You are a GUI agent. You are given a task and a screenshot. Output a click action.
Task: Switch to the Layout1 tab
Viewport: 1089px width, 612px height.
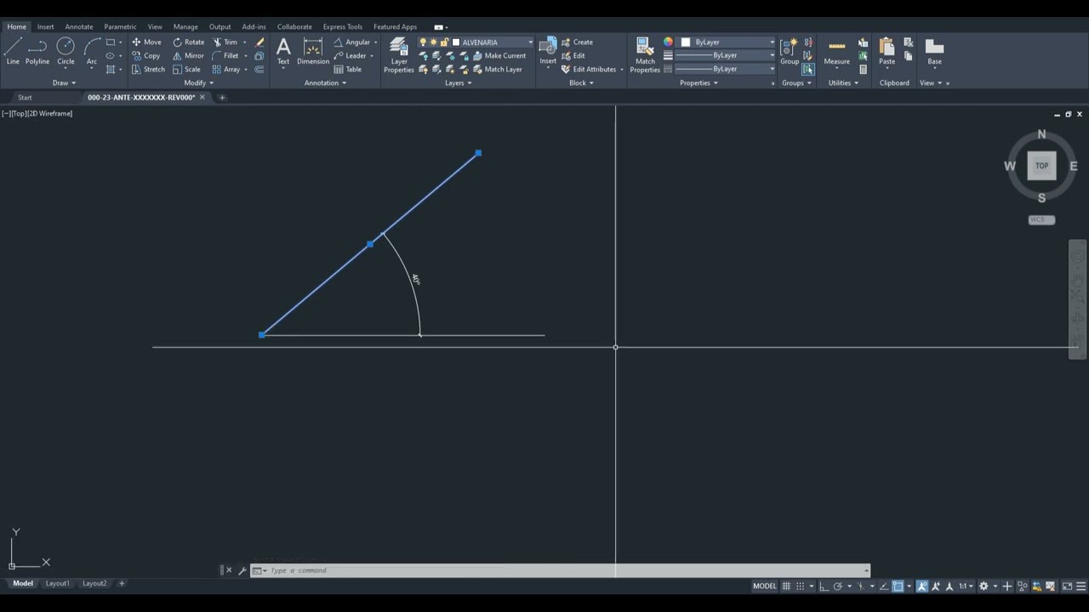(x=57, y=583)
